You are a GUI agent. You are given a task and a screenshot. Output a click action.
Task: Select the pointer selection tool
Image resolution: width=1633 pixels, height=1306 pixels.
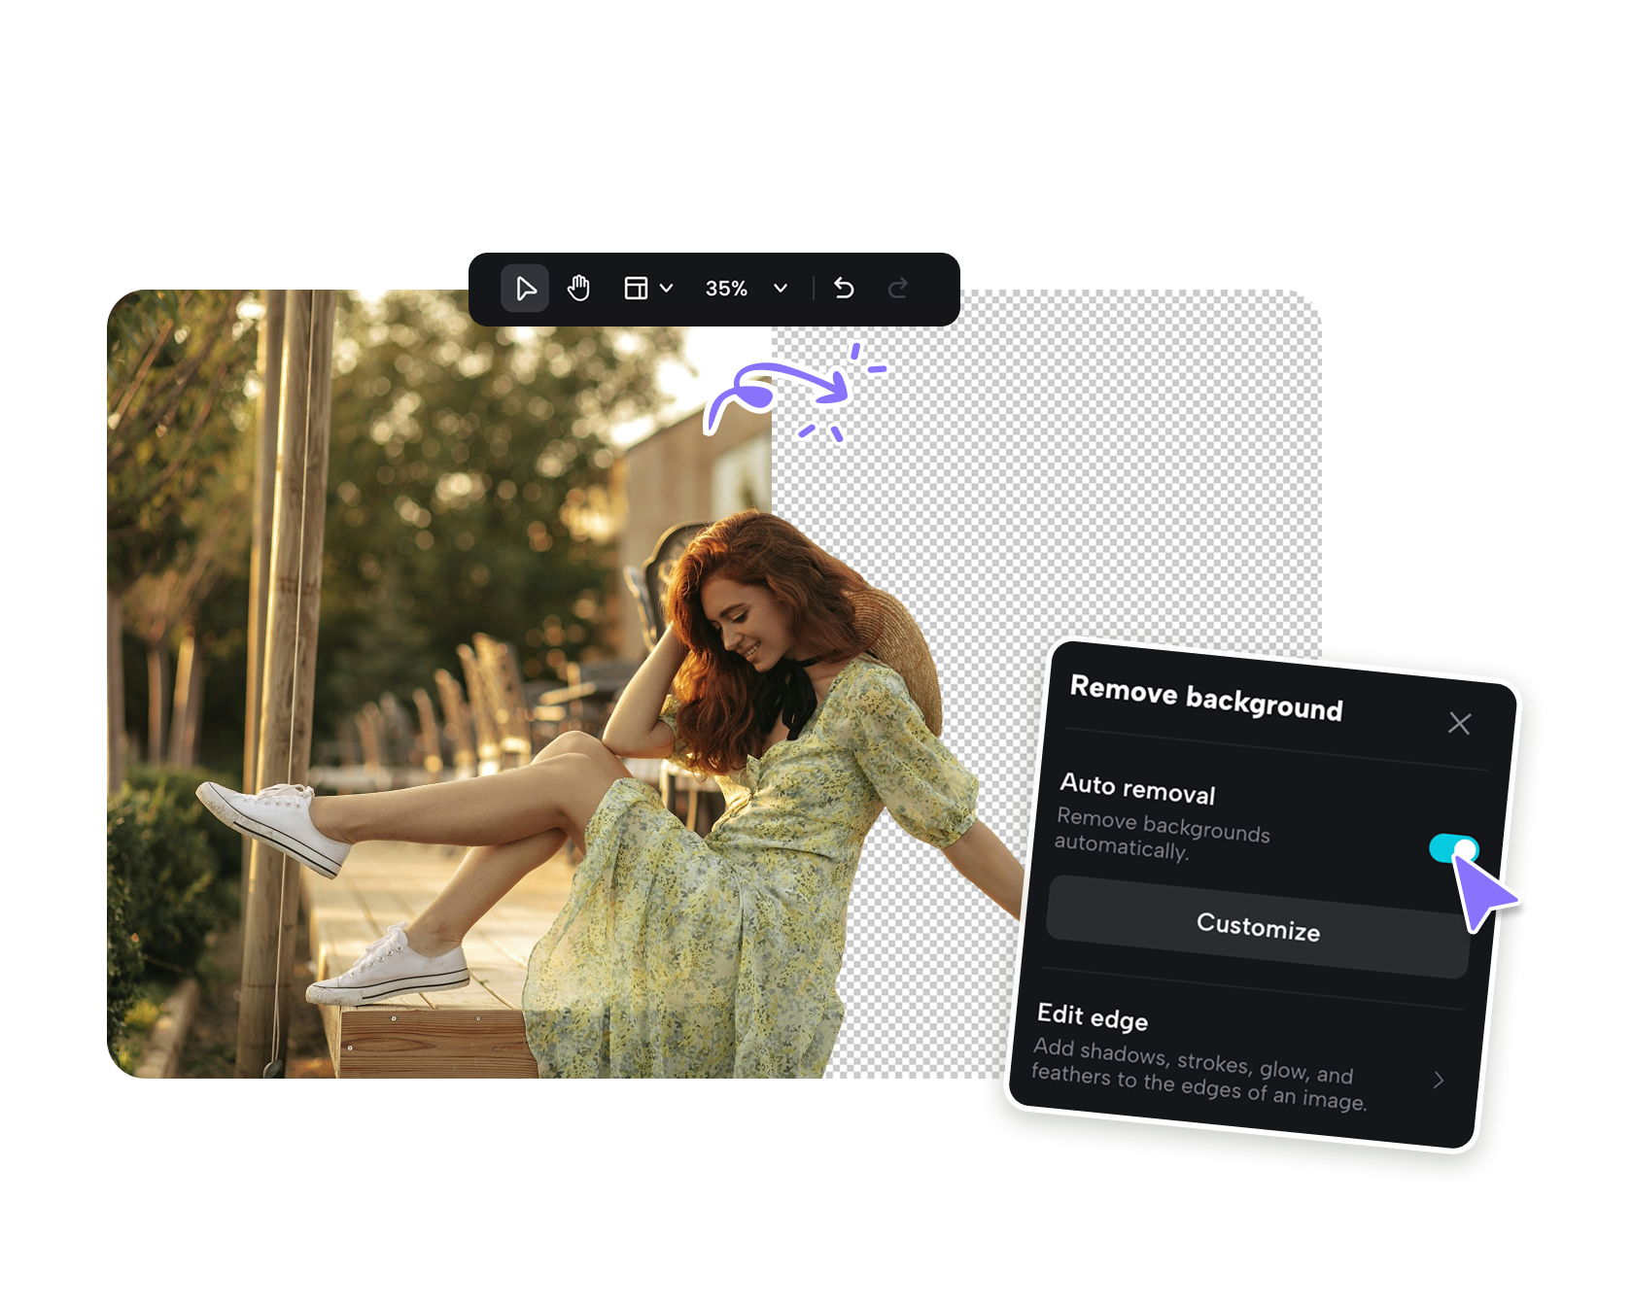[x=525, y=288]
